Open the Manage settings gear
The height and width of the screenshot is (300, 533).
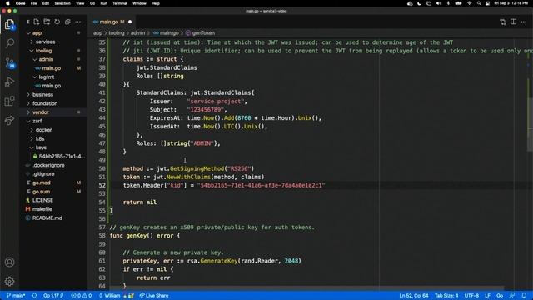[9, 281]
